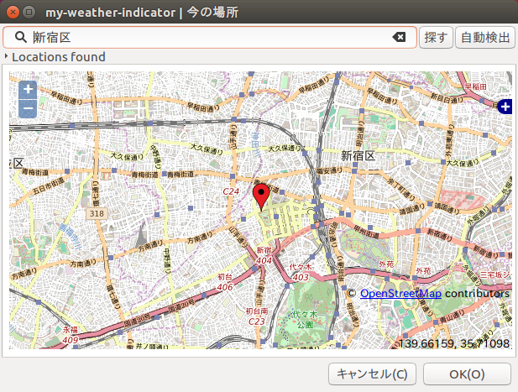Click the 自動検出 auto-detect button
Image resolution: width=518 pixels, height=392 pixels.
point(485,37)
